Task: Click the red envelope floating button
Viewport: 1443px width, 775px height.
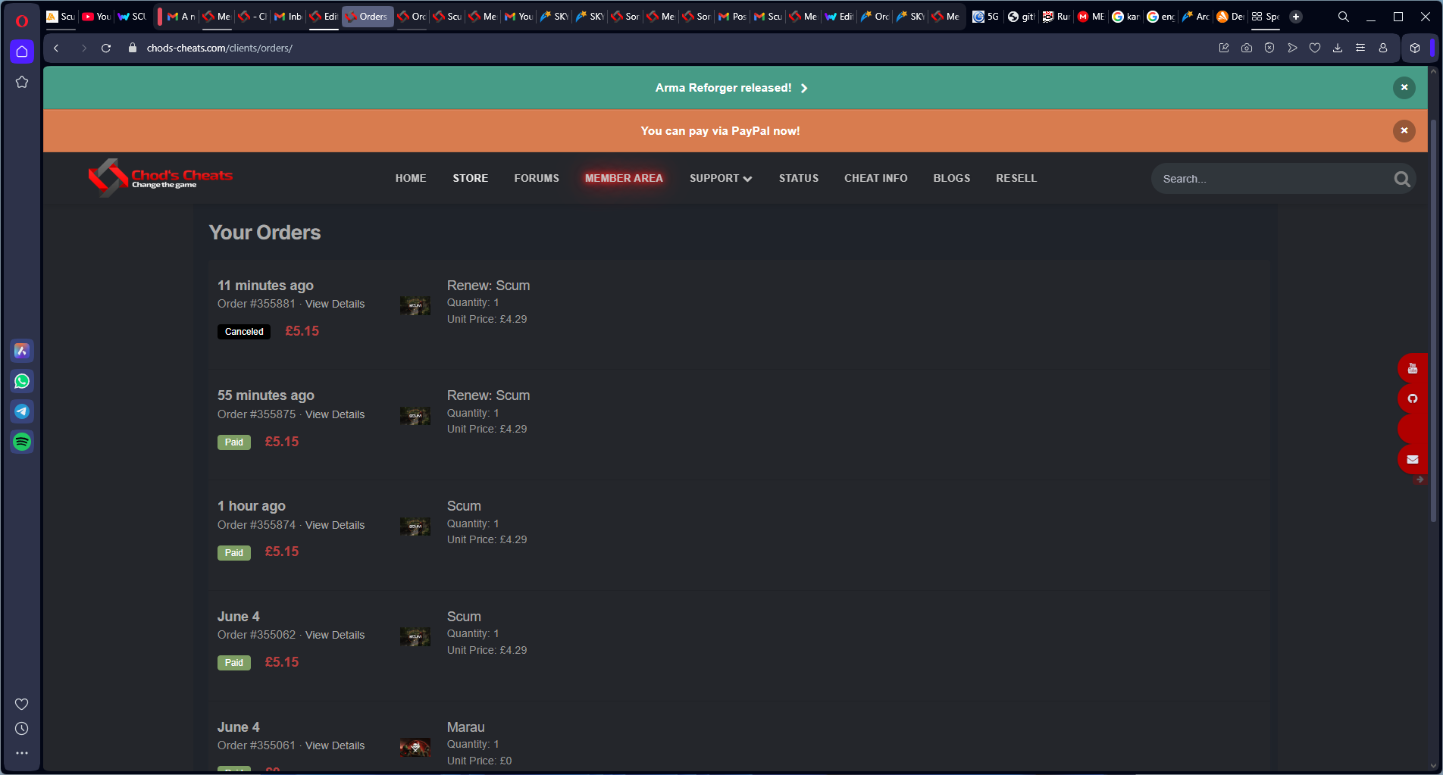Action: click(1413, 459)
